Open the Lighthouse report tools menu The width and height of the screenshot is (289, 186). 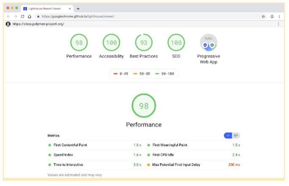click(278, 24)
